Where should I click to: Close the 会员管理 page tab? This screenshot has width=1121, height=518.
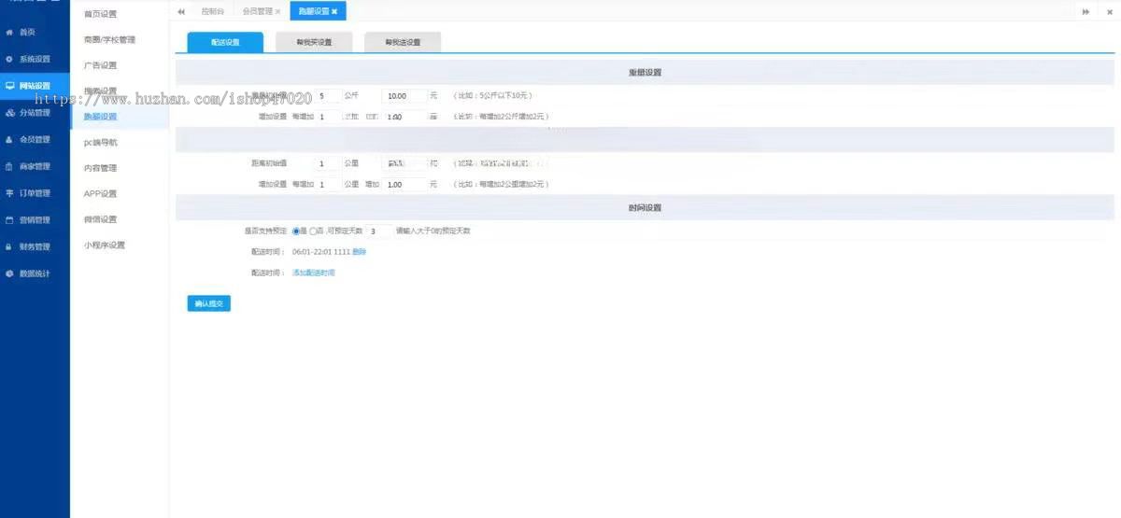277,11
